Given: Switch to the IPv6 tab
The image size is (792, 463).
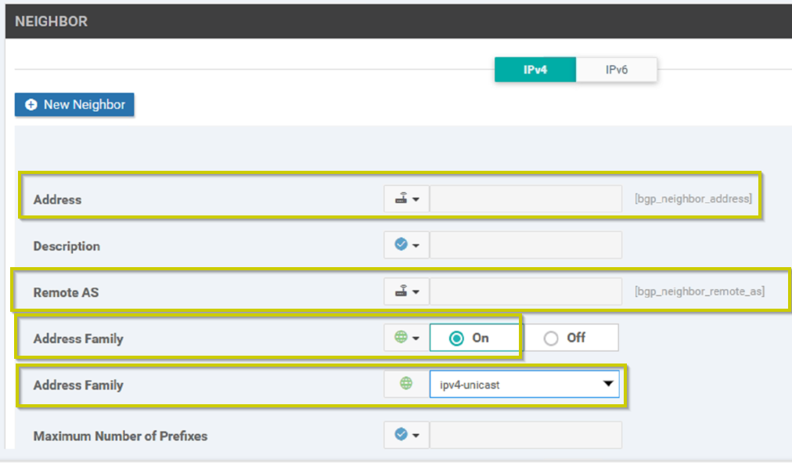Looking at the screenshot, I should pyautogui.click(x=617, y=70).
